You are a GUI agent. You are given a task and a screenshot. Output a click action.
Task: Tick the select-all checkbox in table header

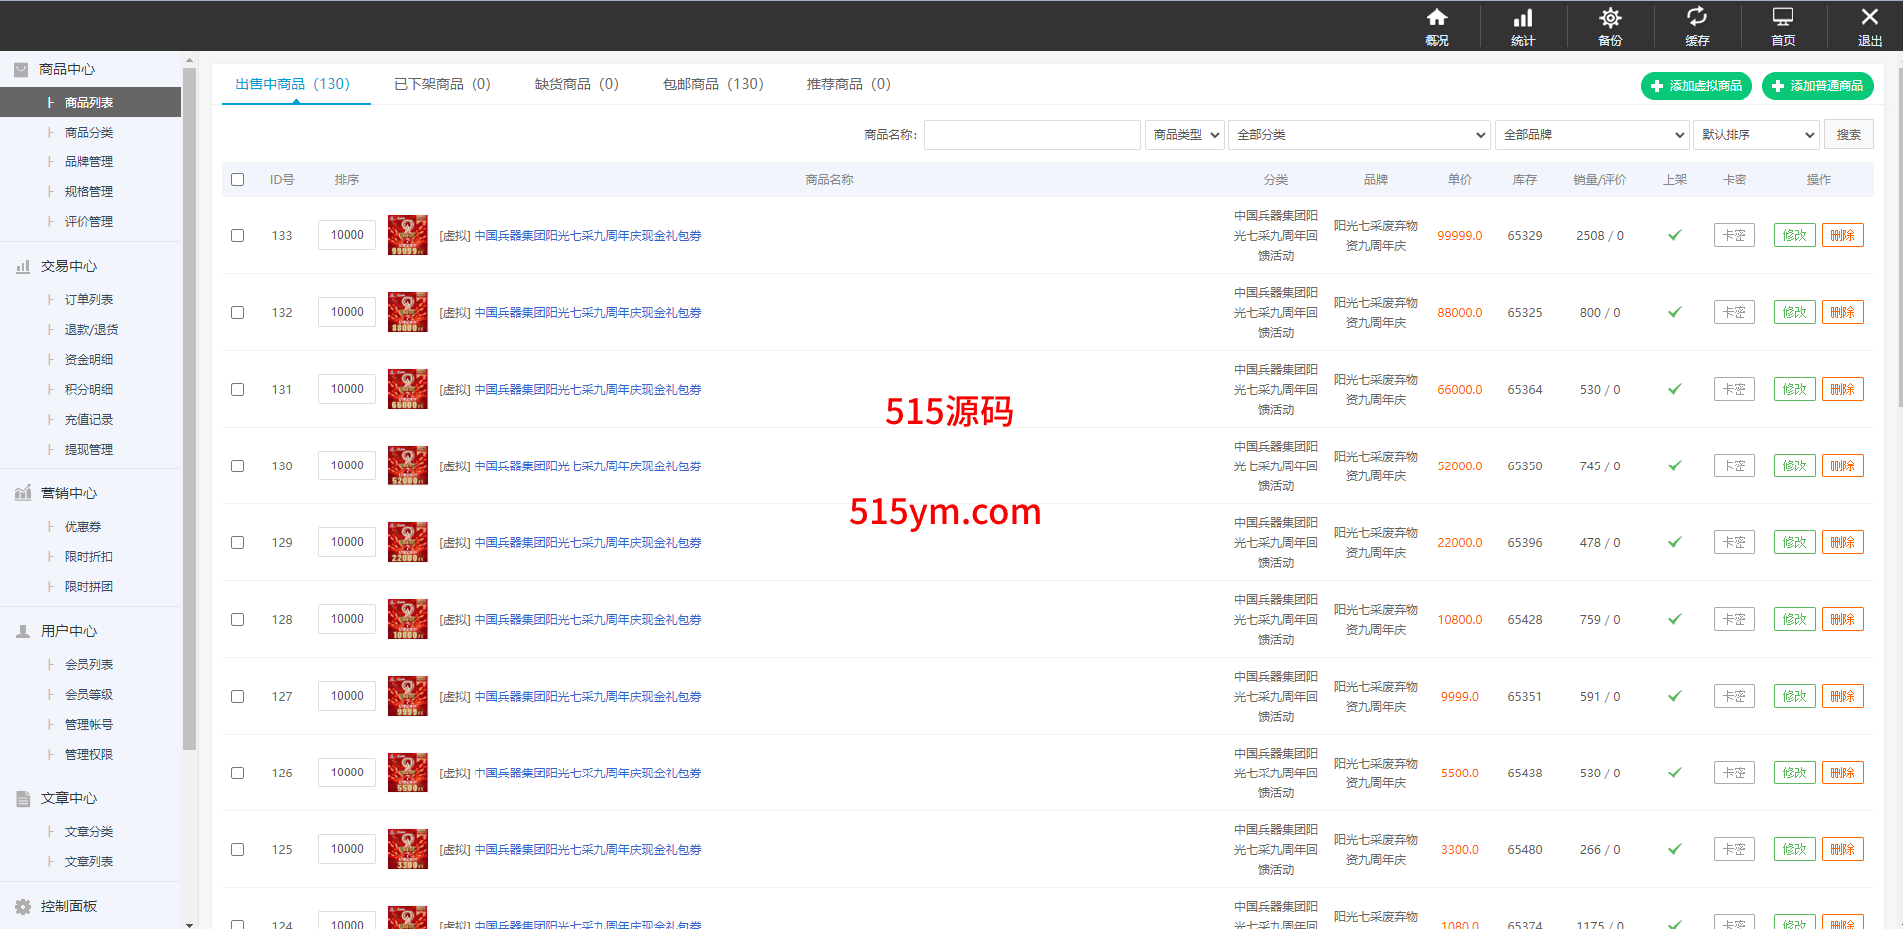pos(237,180)
